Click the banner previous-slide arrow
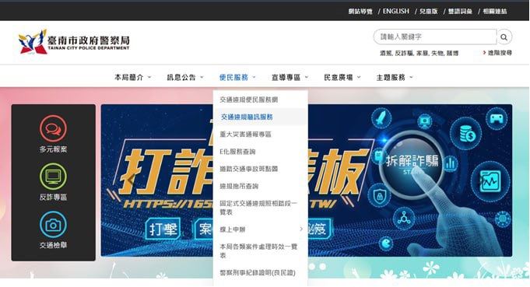This screenshot has width=530, height=287. (131, 180)
